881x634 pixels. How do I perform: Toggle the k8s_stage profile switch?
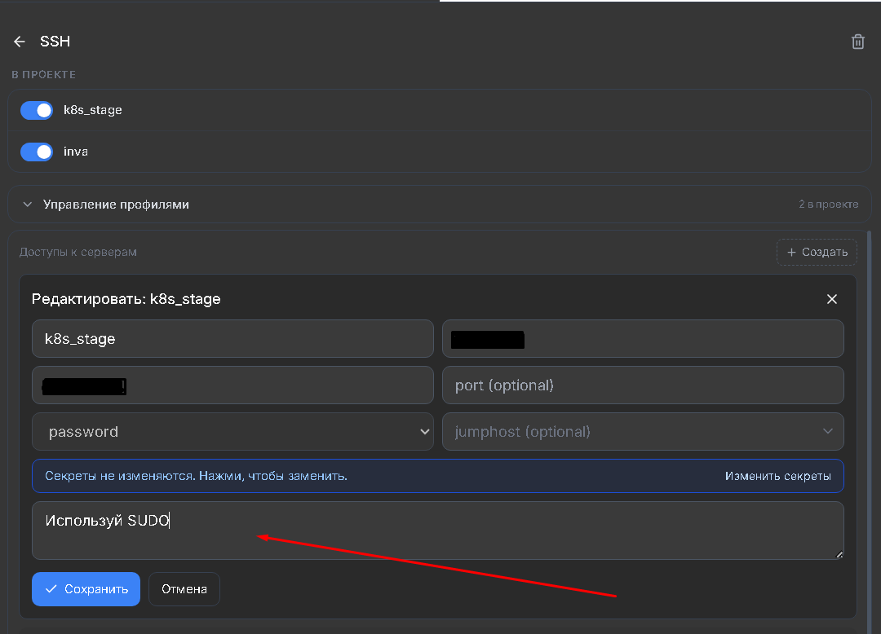[37, 110]
